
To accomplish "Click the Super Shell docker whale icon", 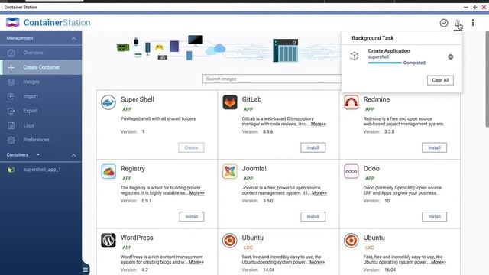I will point(108,102).
